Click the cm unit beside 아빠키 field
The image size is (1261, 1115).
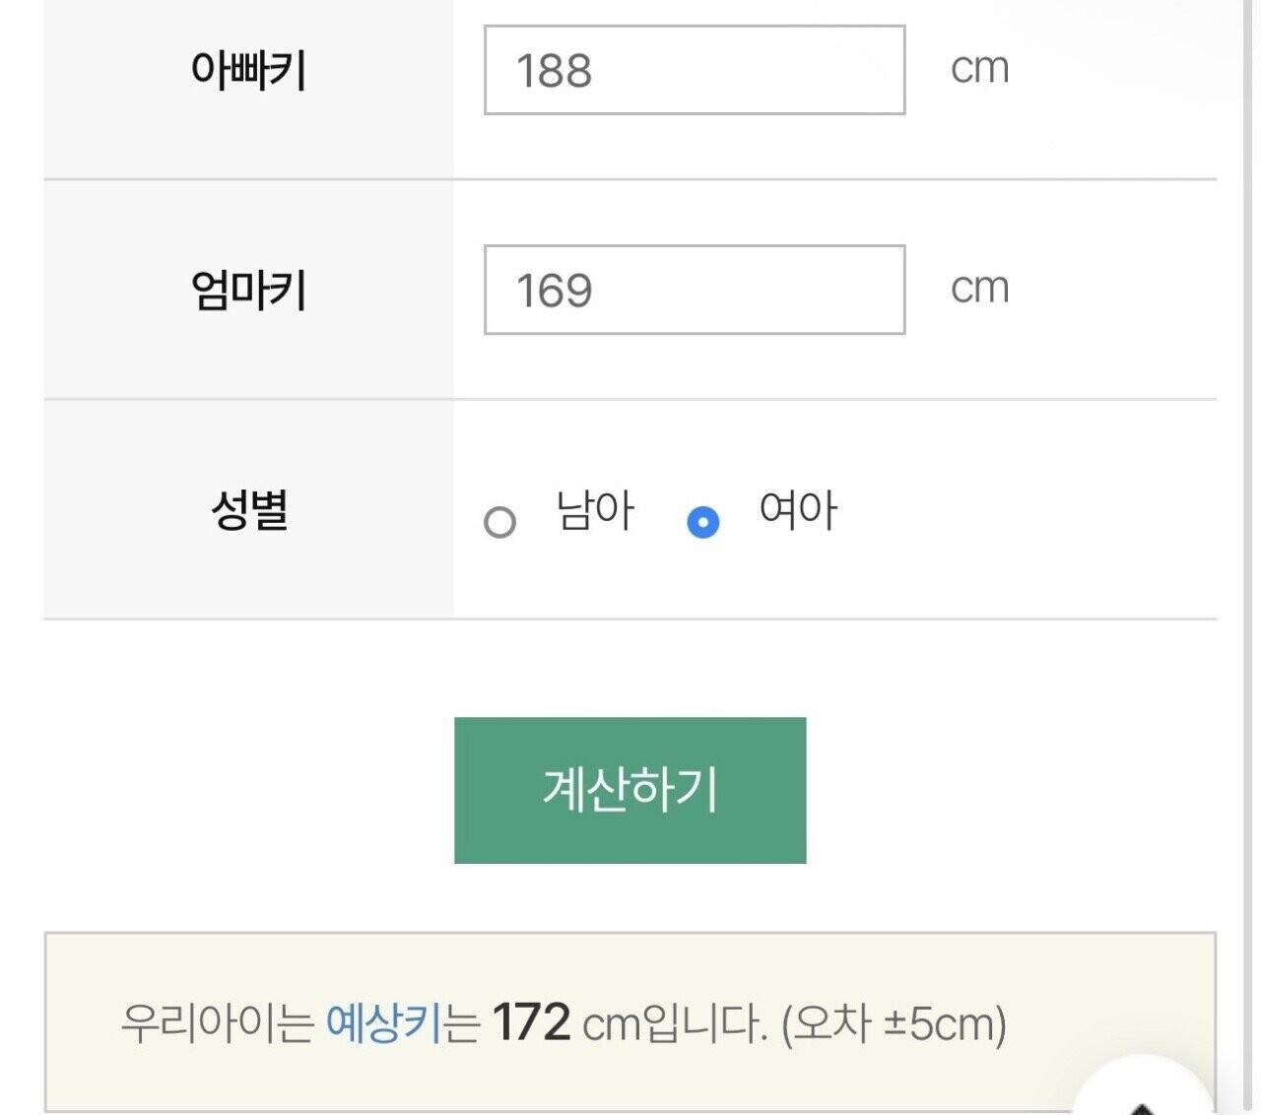(x=979, y=69)
